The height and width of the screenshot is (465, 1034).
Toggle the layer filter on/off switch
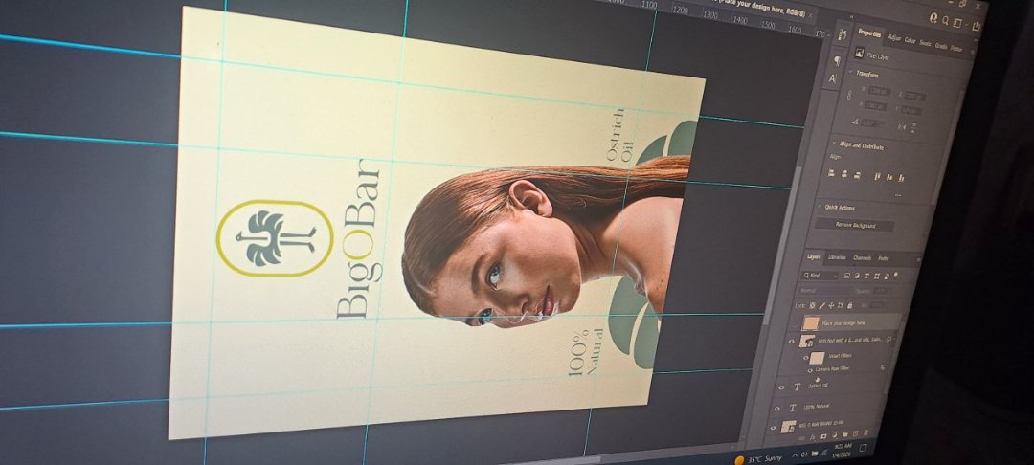tap(896, 274)
